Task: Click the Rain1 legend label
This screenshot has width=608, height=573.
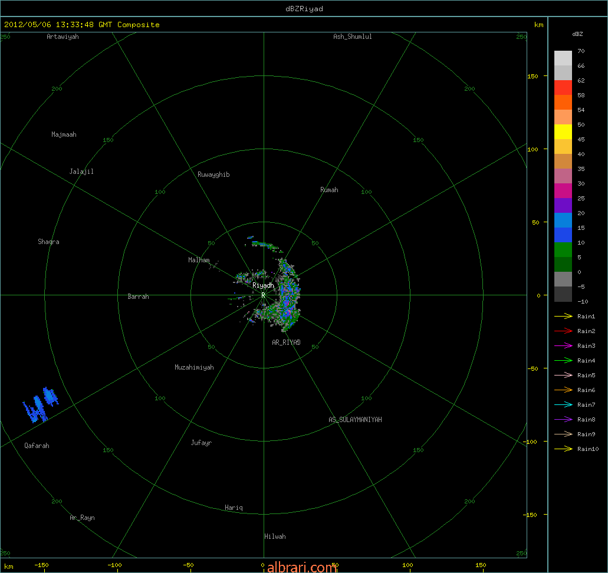Action: click(x=586, y=317)
